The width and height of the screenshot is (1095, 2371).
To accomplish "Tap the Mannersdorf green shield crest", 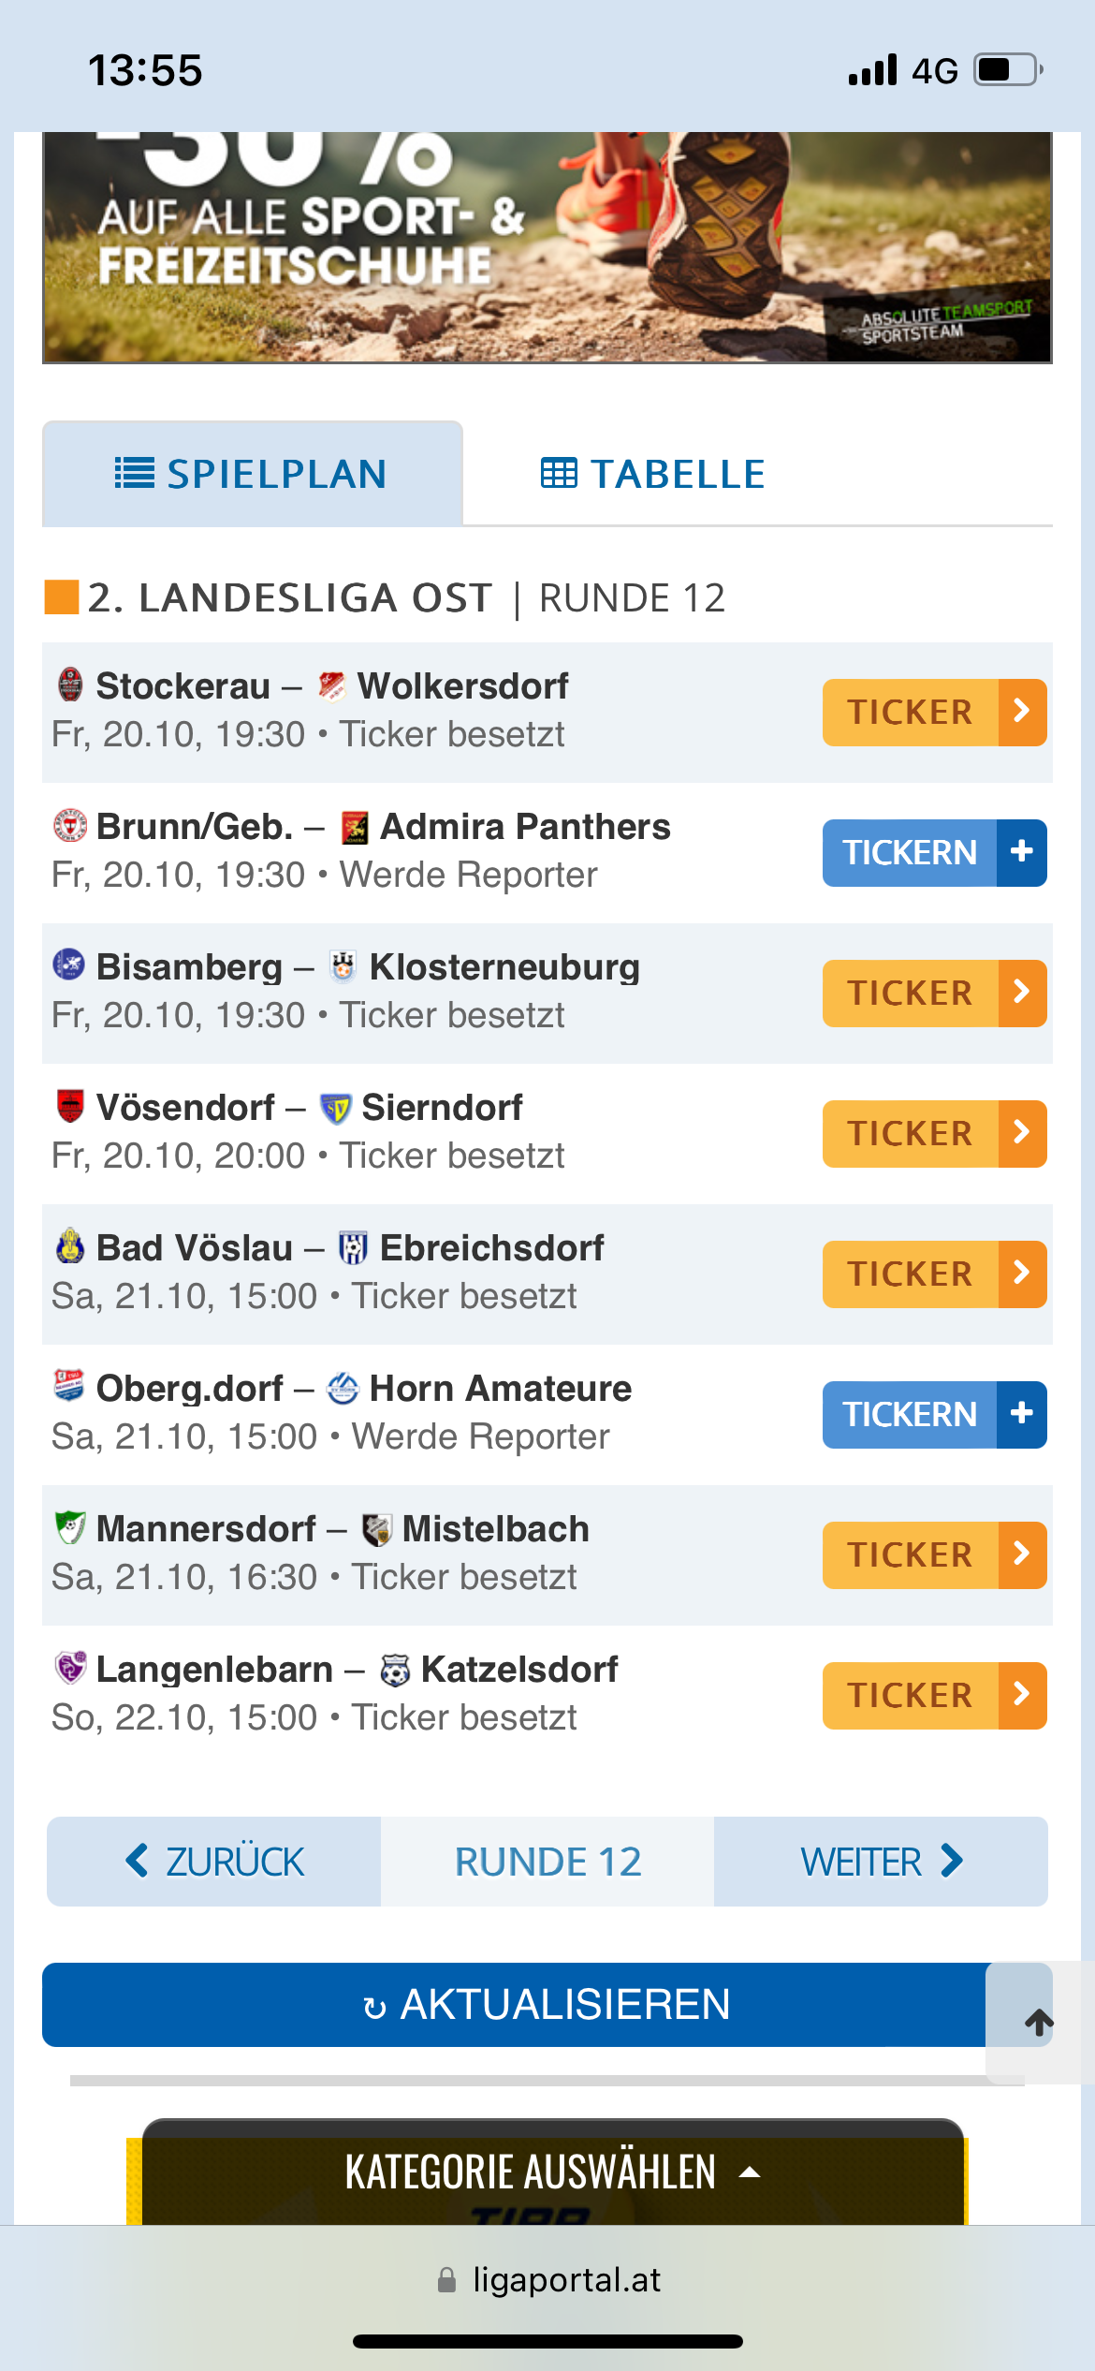I will 70,1528.
